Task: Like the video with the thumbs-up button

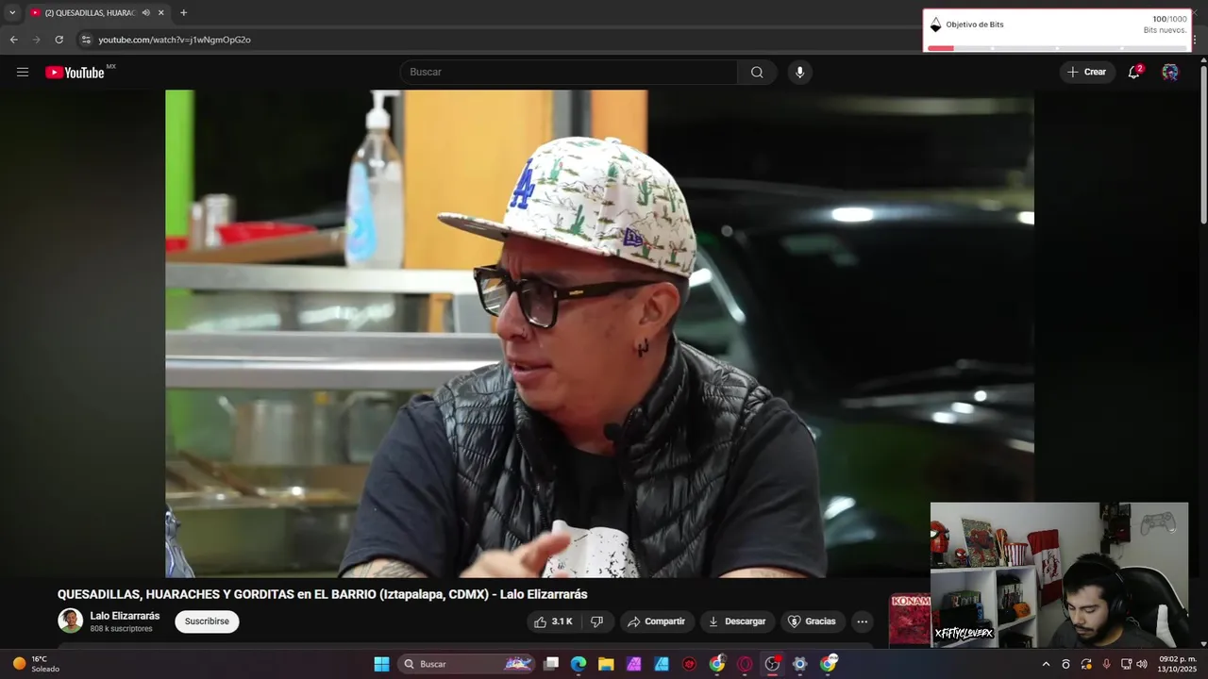Action: click(x=553, y=621)
